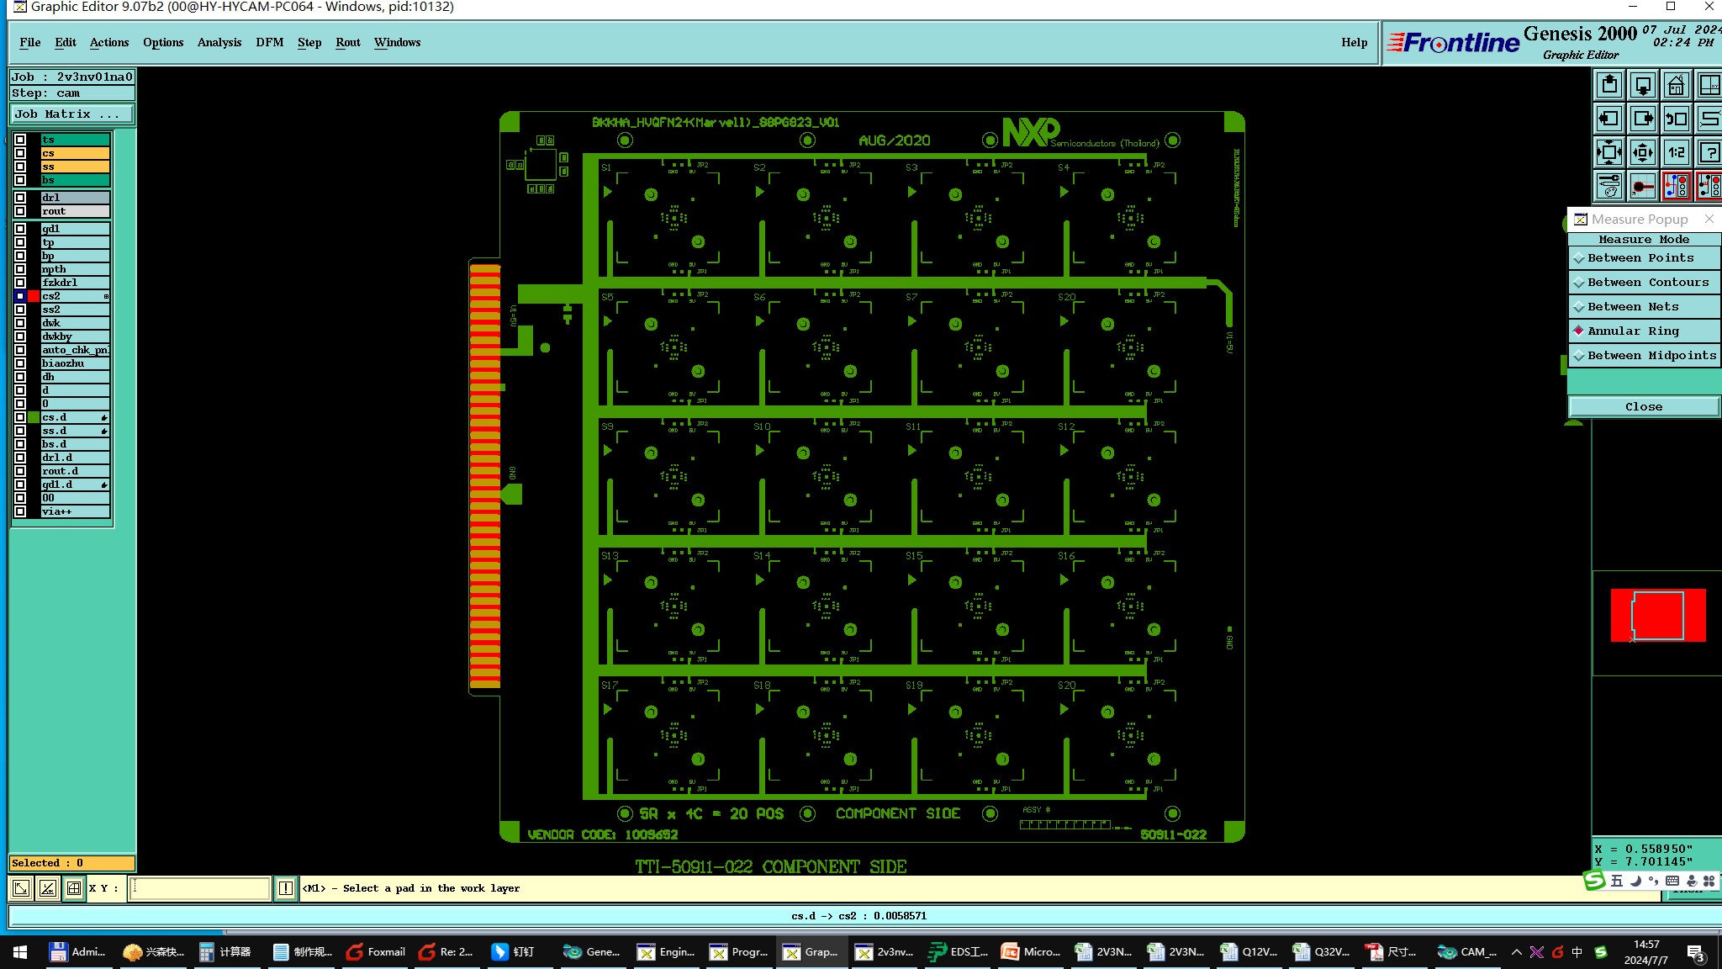Click the XY coordinate window icon
This screenshot has height=969, width=1722.
(x=1709, y=85)
